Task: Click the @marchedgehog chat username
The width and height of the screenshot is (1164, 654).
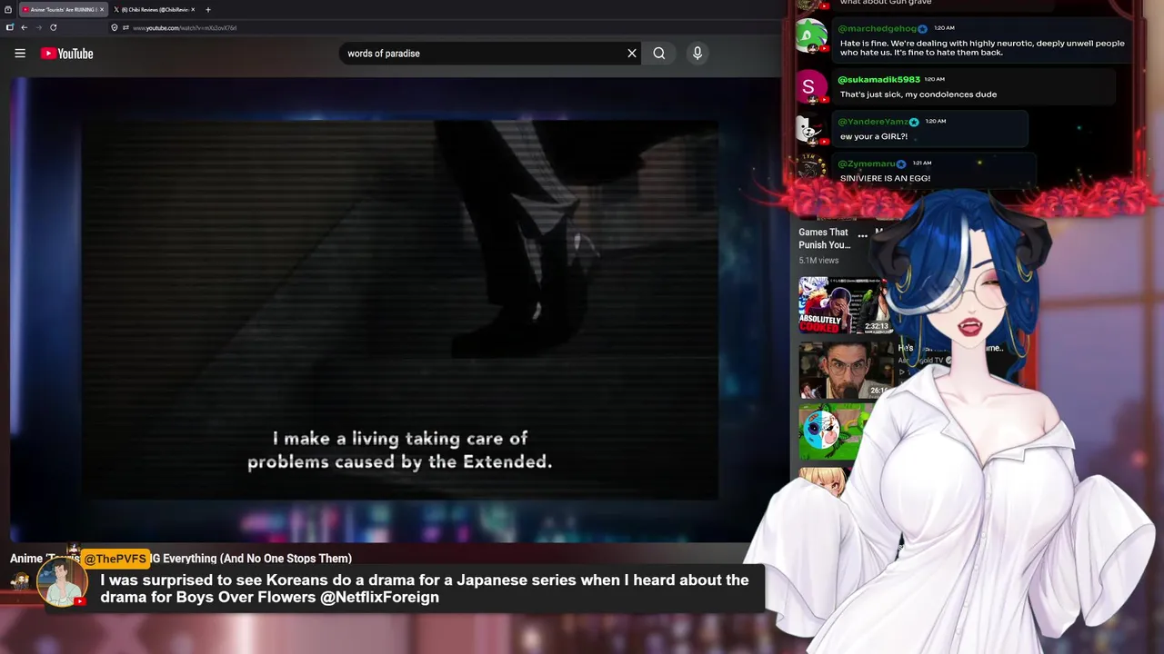Action: [878, 28]
